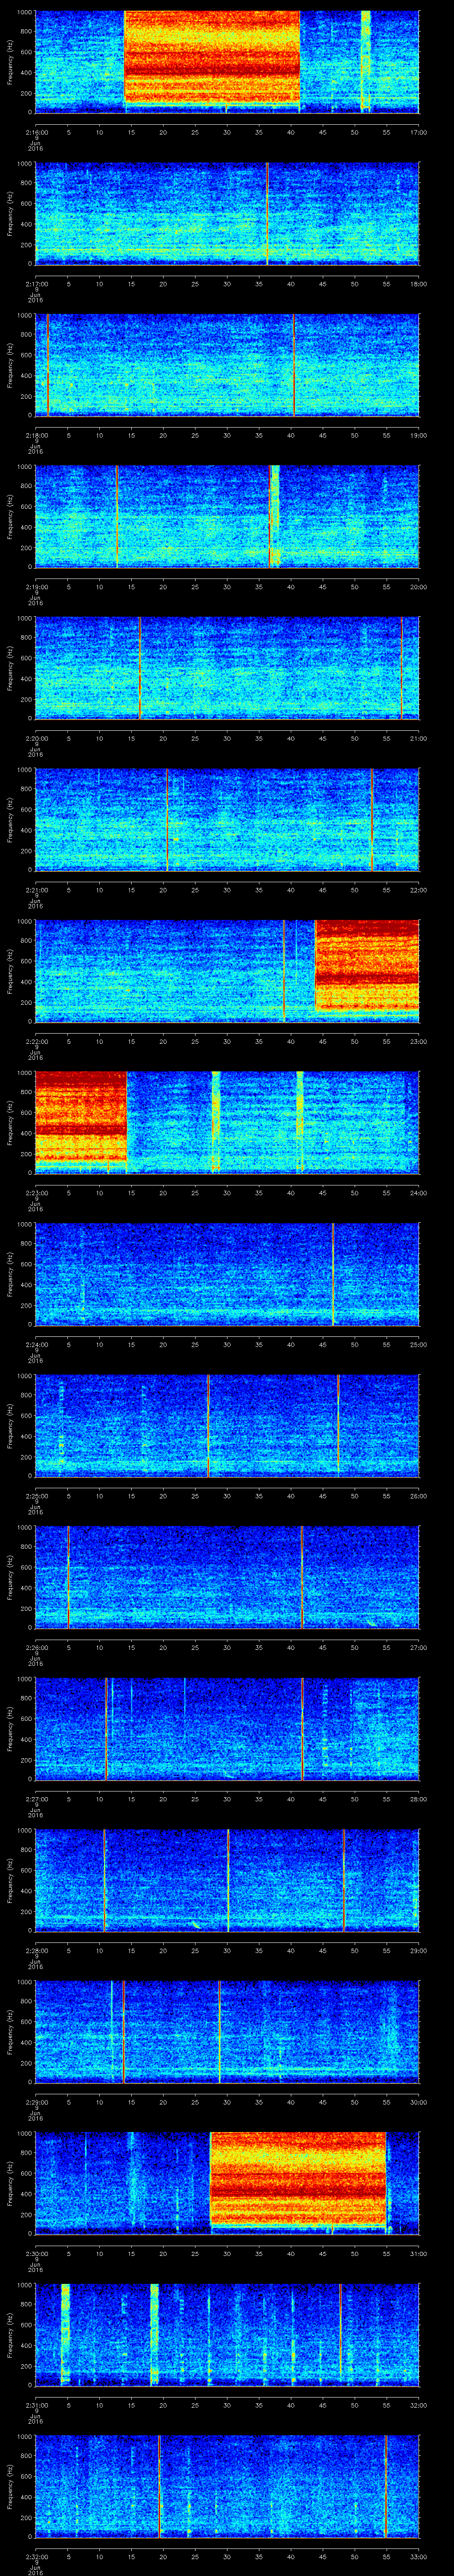This screenshot has height=2576, width=454.
Task: Select the spike near 47 s in 2:25:00 spectrogram
Action: pyautogui.click(x=338, y=1425)
